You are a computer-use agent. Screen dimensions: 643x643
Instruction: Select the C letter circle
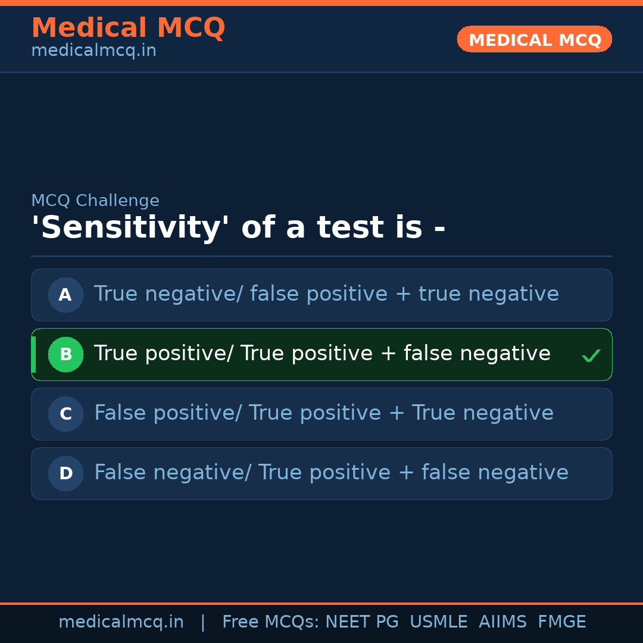tap(65, 414)
